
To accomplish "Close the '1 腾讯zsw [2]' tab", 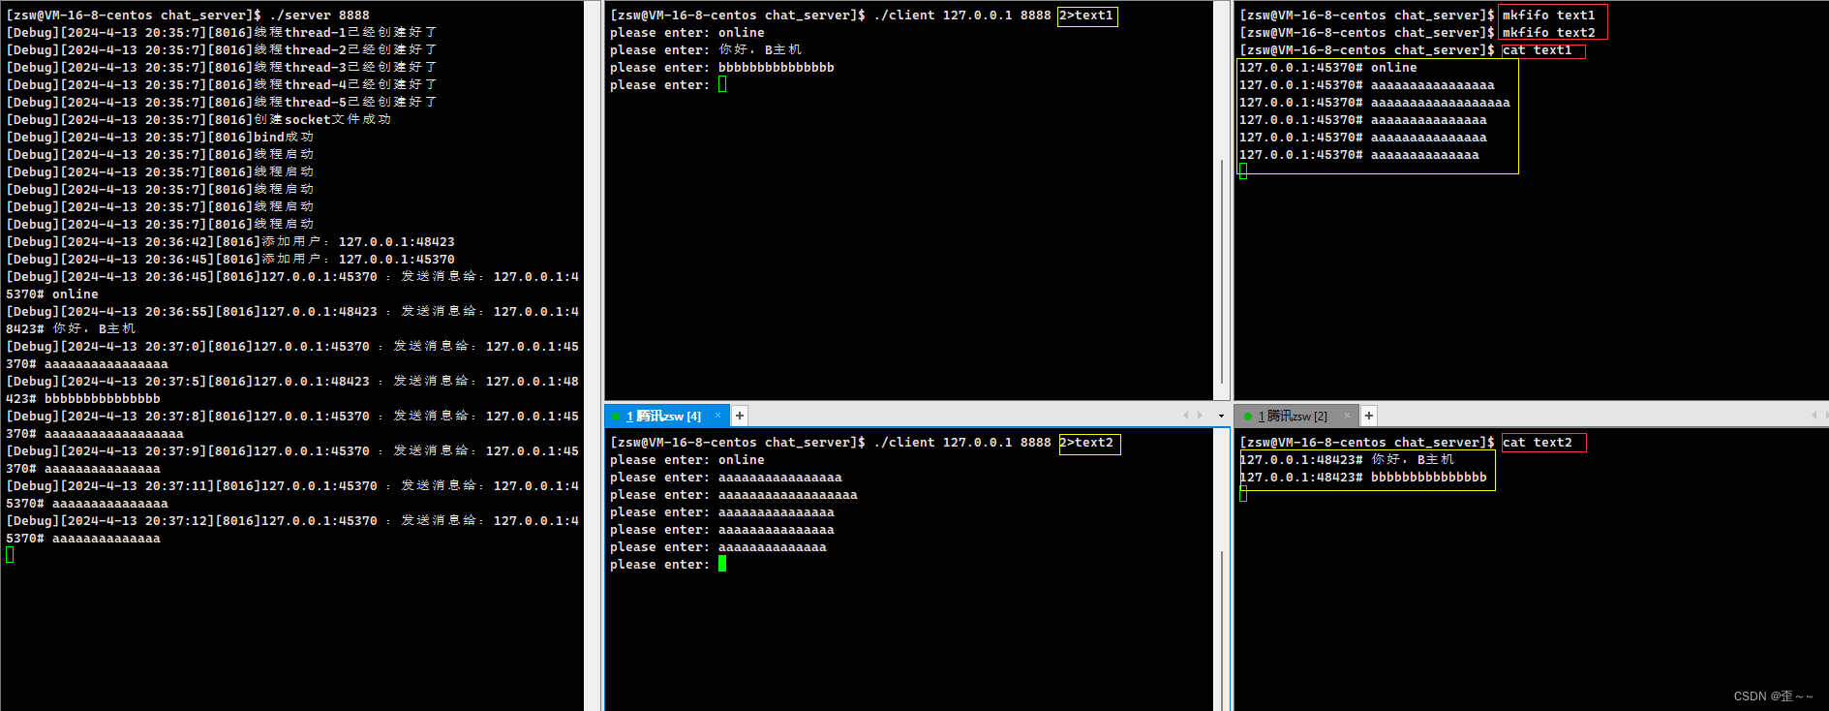I will pyautogui.click(x=1347, y=416).
